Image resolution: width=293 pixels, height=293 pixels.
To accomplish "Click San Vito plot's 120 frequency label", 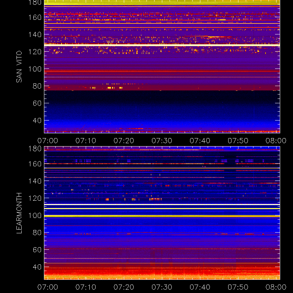I will pos(35,52).
